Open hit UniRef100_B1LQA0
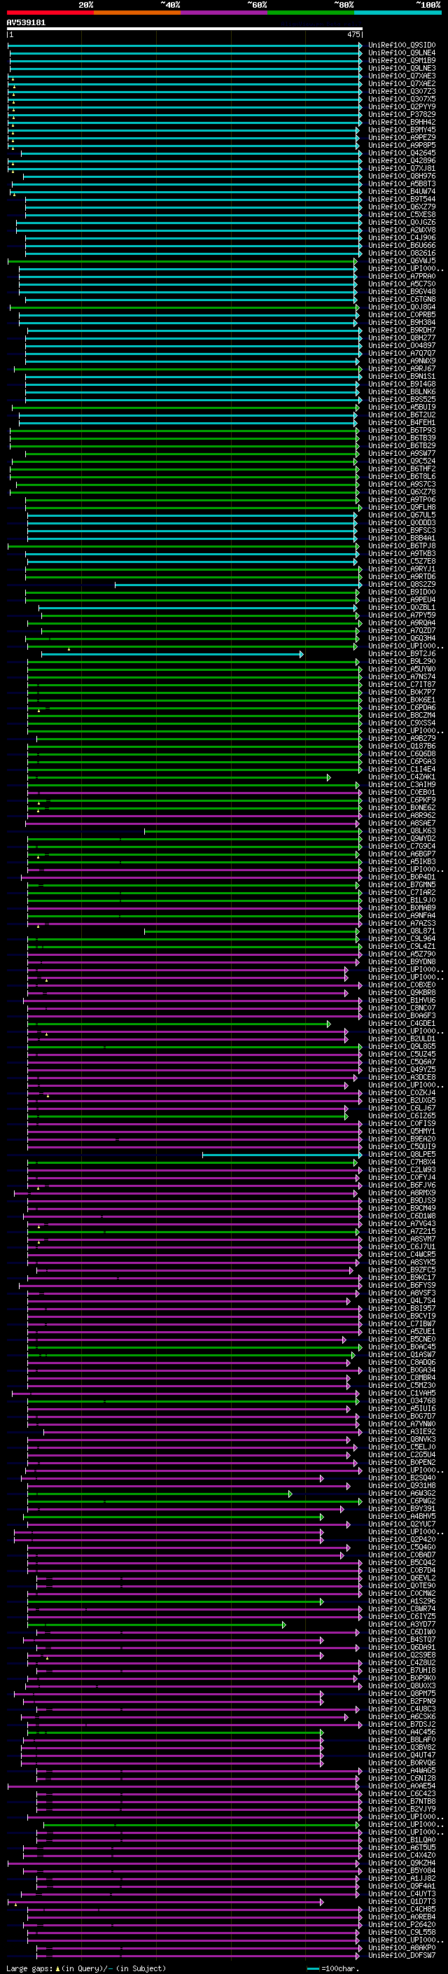Screen dimensions: 448x1974 tap(402, 1839)
